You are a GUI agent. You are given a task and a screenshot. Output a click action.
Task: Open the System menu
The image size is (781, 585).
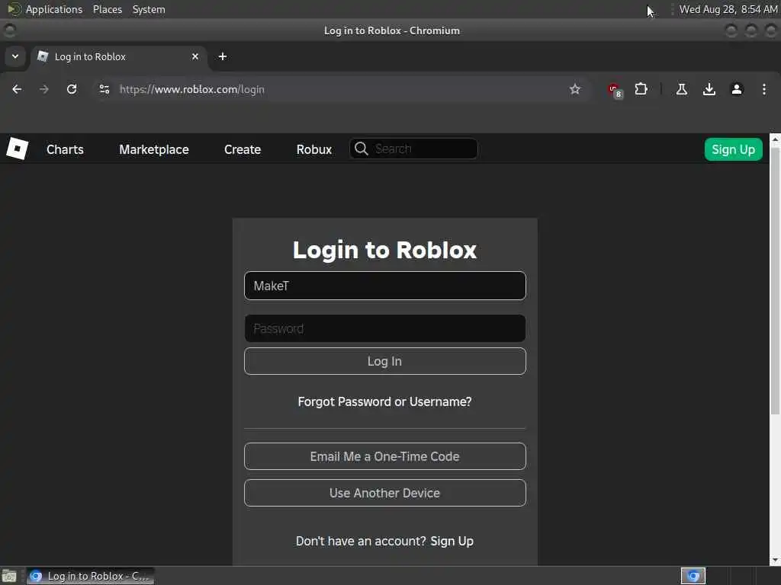(149, 9)
